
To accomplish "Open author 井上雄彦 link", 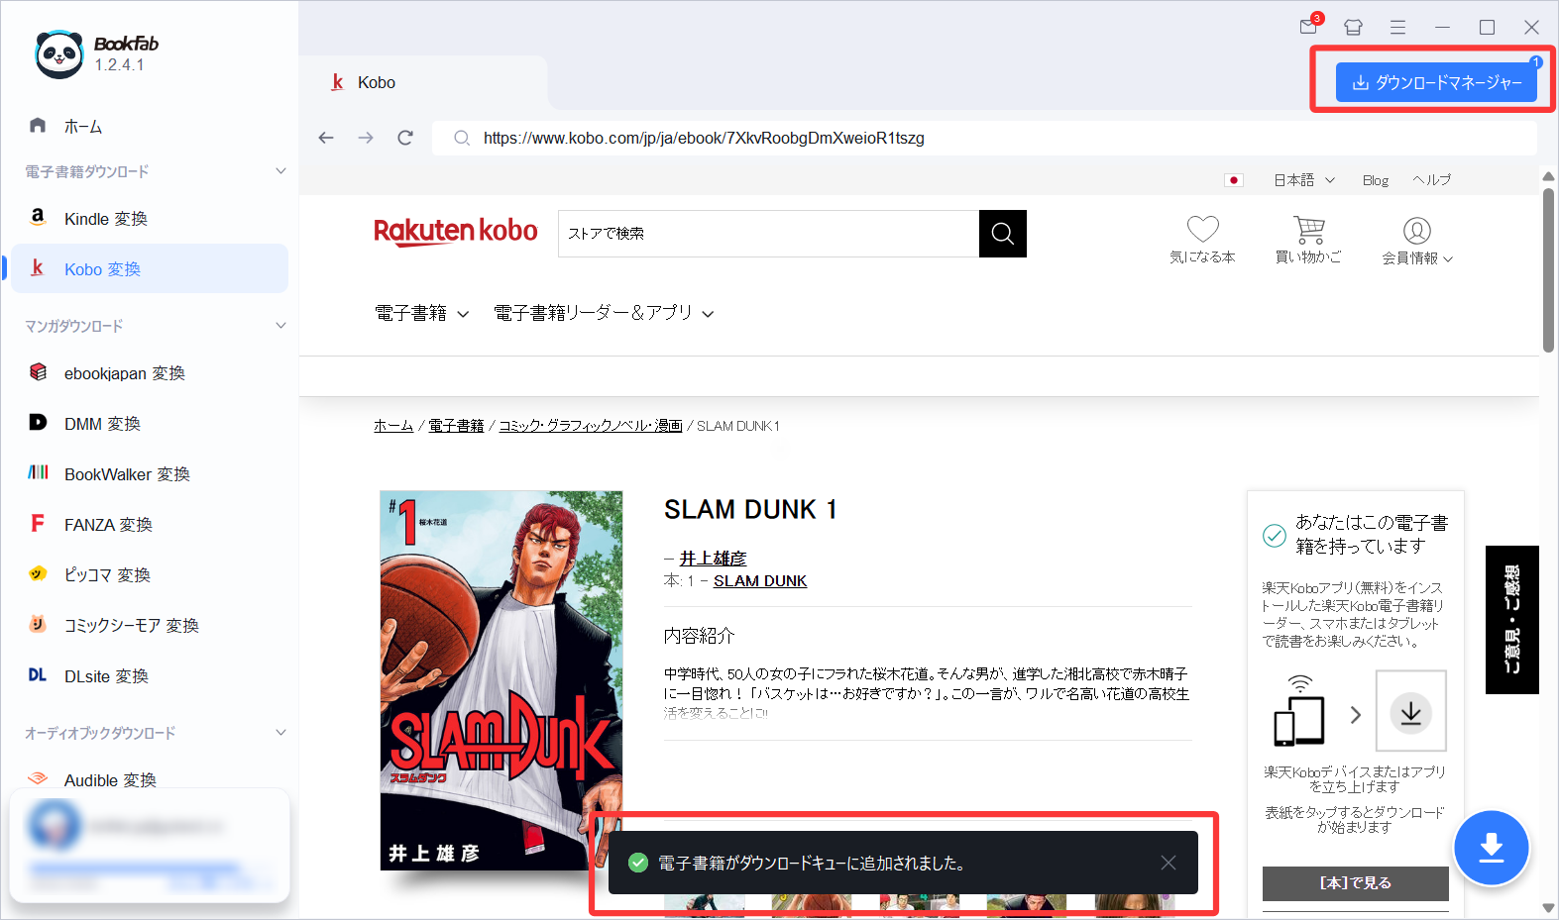I will pyautogui.click(x=713, y=559).
